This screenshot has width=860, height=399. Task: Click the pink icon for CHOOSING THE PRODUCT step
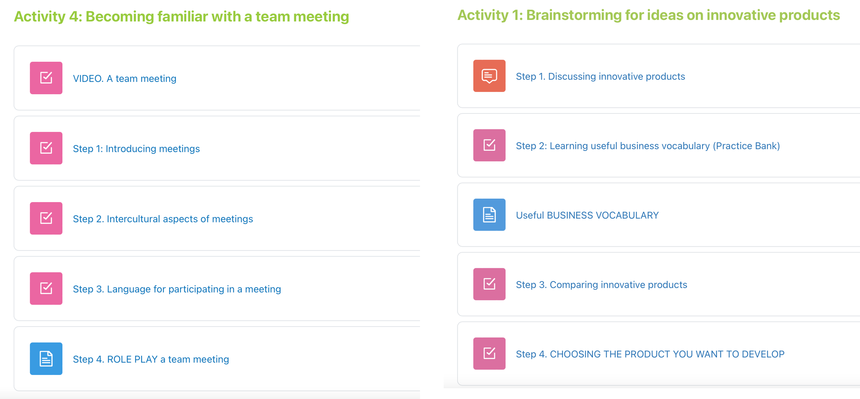click(x=489, y=354)
